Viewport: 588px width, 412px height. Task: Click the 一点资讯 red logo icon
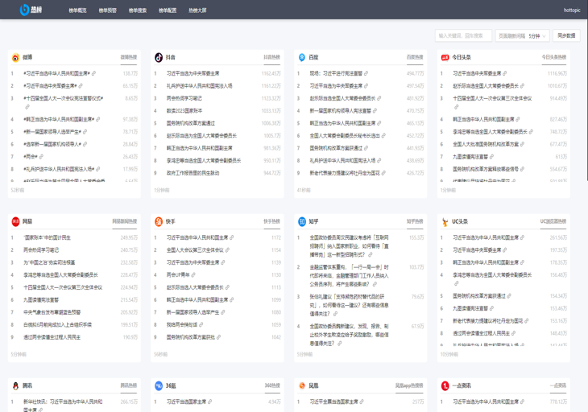coord(445,385)
